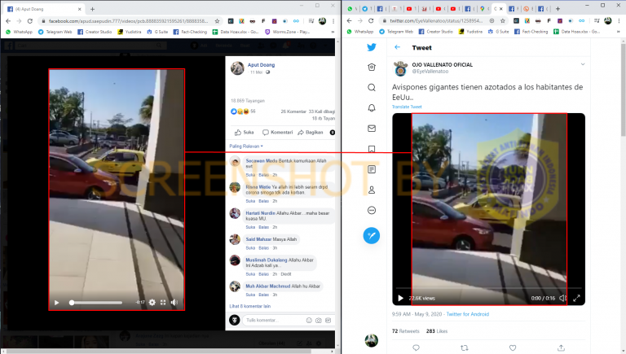The image size is (626, 354).
Task: Open Twitter Explore search icon
Action: click(372, 87)
